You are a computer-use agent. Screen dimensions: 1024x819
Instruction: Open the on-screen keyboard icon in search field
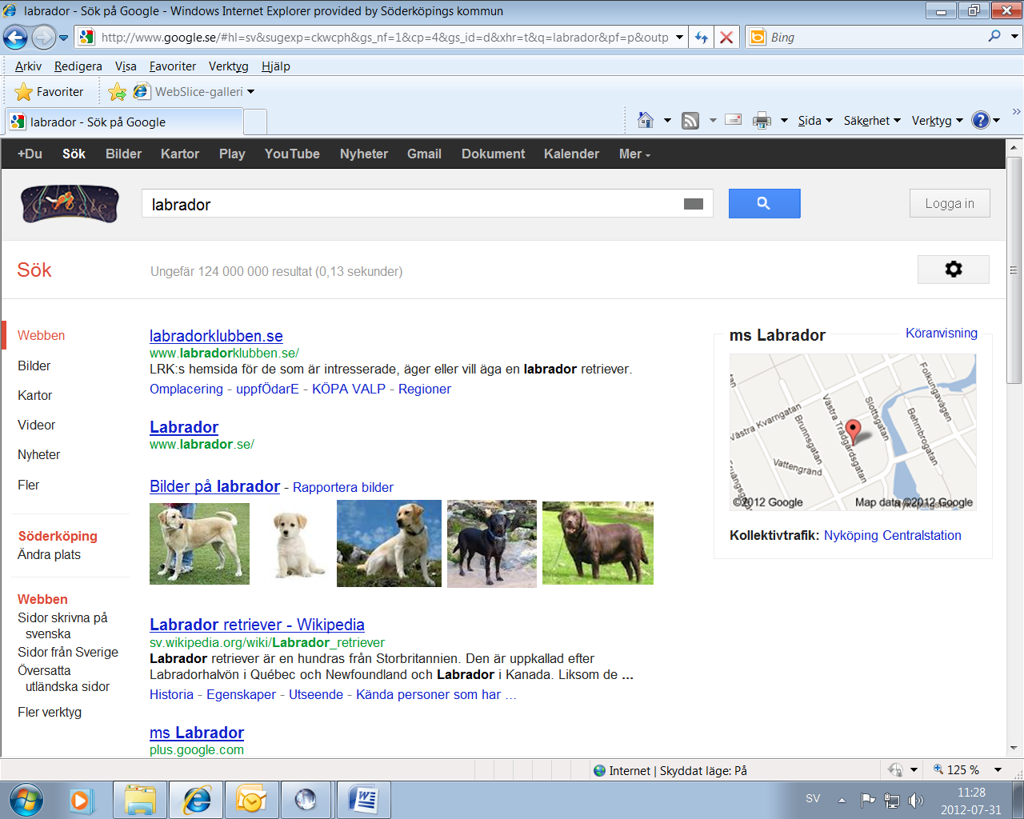point(694,204)
